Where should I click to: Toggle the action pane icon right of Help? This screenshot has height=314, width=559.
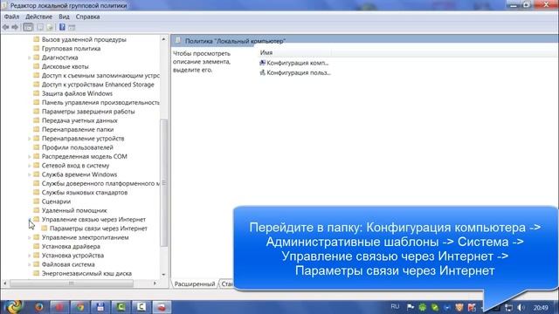click(x=72, y=27)
